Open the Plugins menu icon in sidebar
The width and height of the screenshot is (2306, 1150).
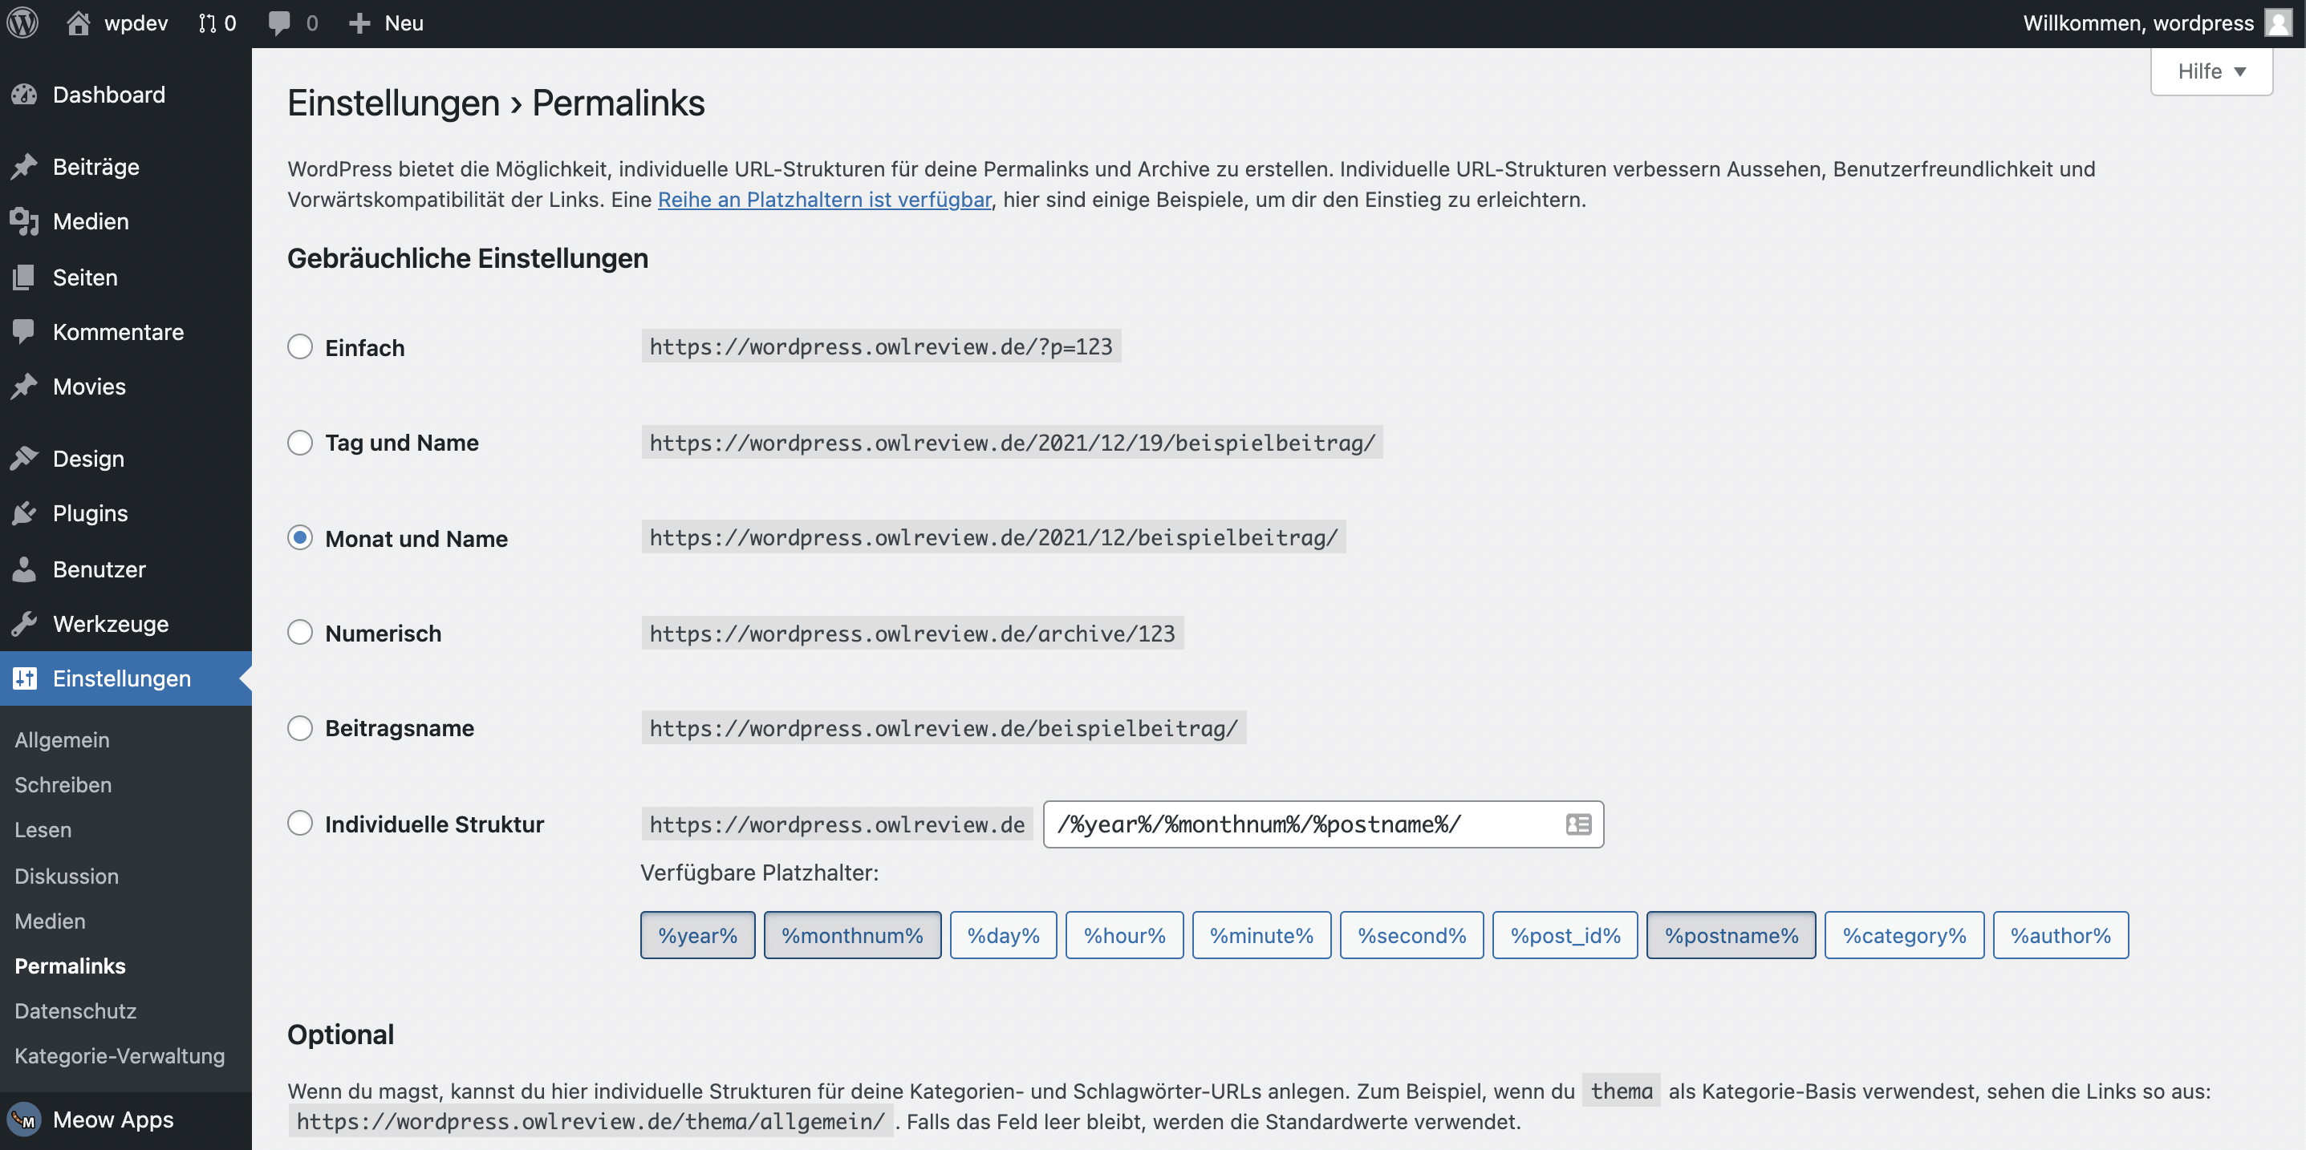pos(24,512)
